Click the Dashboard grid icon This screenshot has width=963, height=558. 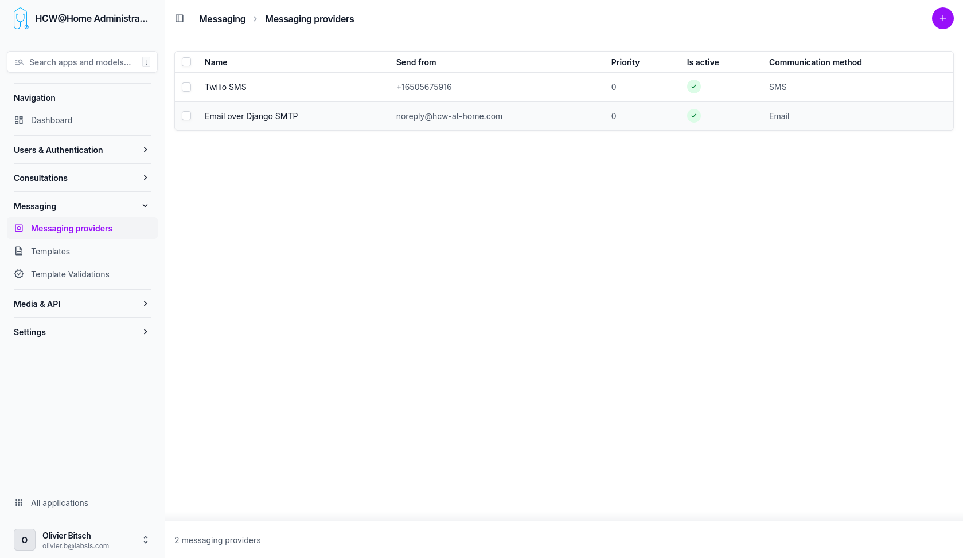pos(19,120)
